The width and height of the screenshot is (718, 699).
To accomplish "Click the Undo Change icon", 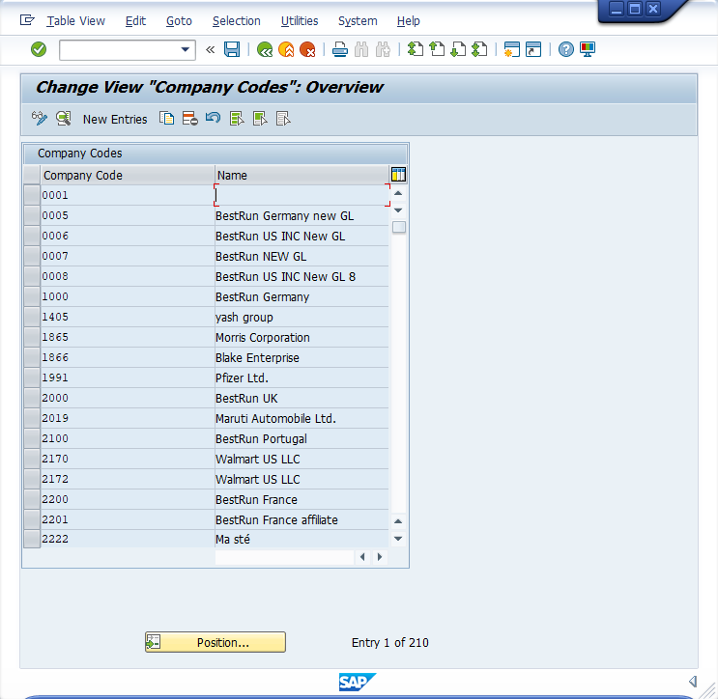I will coord(213,119).
